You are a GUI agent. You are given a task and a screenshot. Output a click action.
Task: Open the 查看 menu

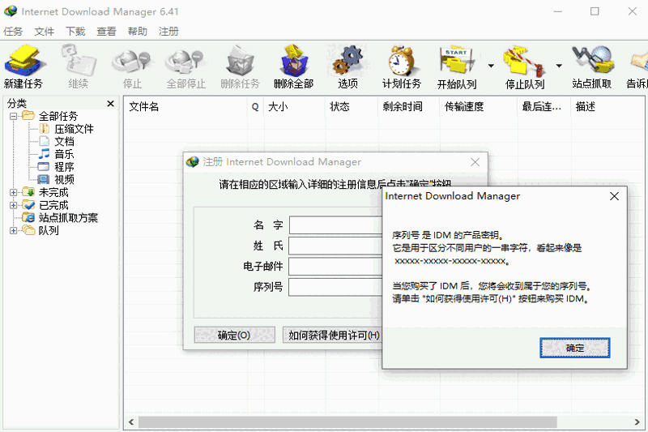[106, 32]
